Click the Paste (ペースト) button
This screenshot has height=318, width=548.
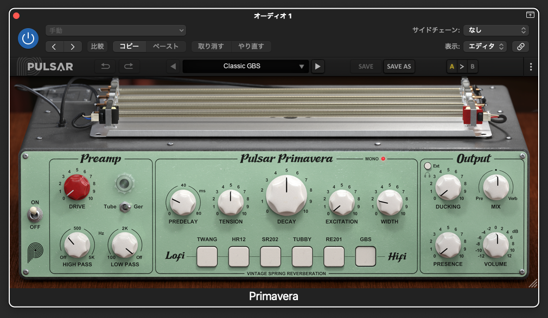tap(165, 47)
